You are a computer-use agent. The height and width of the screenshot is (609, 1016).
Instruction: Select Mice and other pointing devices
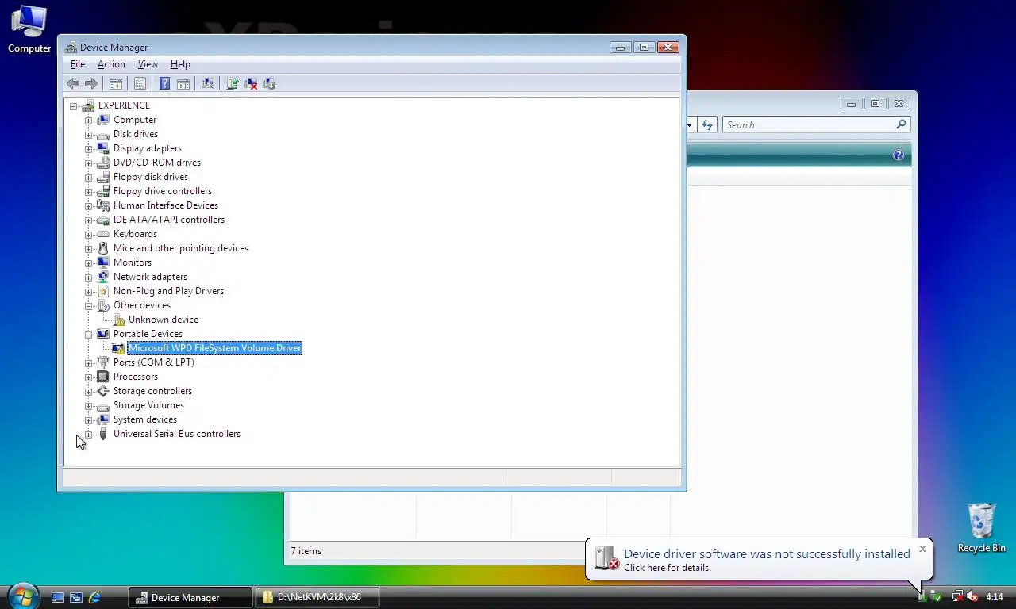coord(180,248)
